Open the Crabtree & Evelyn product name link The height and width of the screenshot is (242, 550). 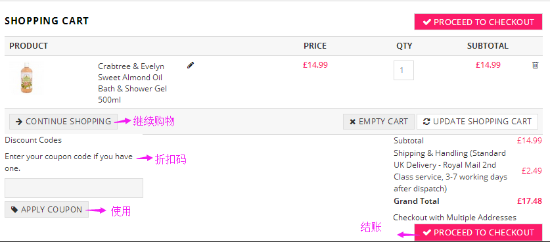click(133, 84)
